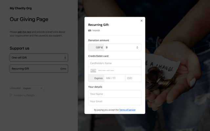Open the English language dropdown
This screenshot has width=210, height=131.
tap(33, 88)
